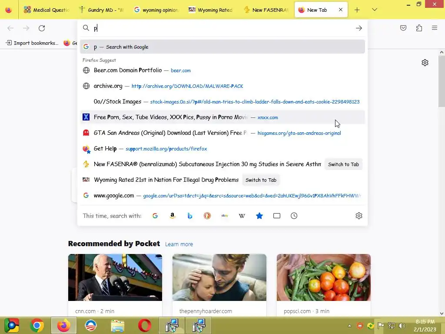This screenshot has width=445, height=334.
Task: Open a new tab with plus button
Action: (x=357, y=10)
